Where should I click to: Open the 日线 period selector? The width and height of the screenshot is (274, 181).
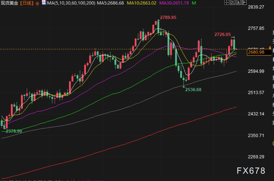click(27, 3)
